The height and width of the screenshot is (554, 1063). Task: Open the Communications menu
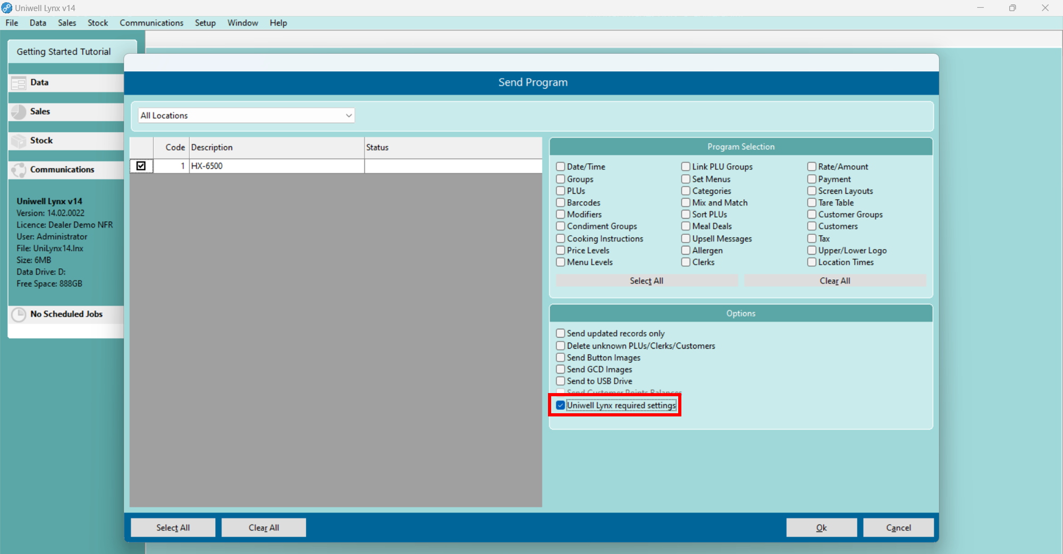pyautogui.click(x=151, y=23)
